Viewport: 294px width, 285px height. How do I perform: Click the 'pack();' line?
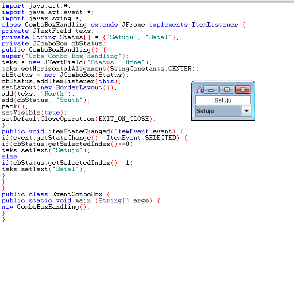15,106
